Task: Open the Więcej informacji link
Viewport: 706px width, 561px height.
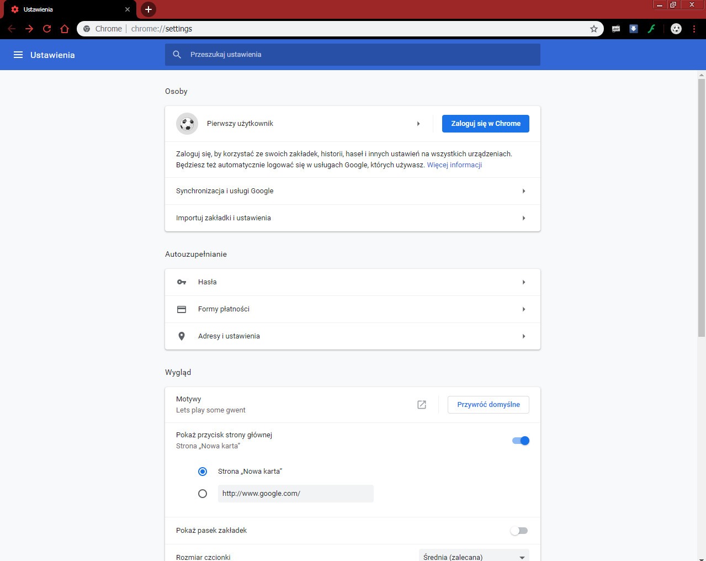Action: [454, 165]
